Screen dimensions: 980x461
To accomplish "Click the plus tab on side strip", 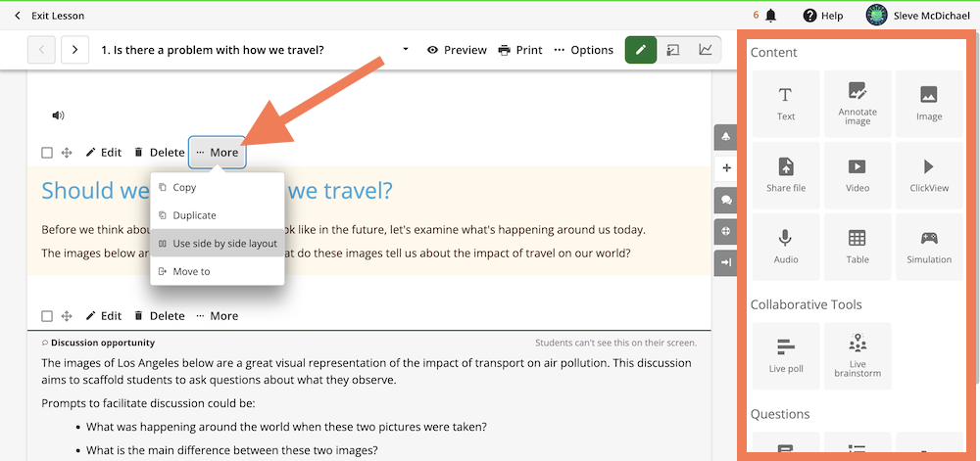I will (x=725, y=167).
